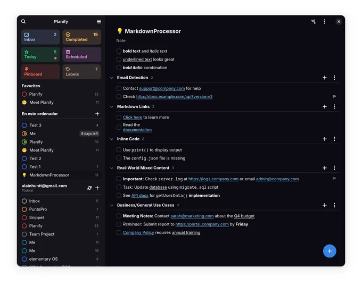Open the http://docs.example.com/api?version=2 link
This screenshot has width=362, height=285.
[x=174, y=97]
